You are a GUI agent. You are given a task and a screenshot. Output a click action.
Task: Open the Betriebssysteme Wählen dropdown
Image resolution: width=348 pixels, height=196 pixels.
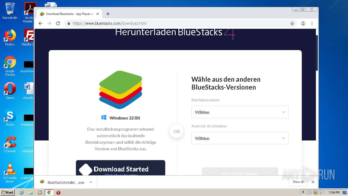coord(240,112)
